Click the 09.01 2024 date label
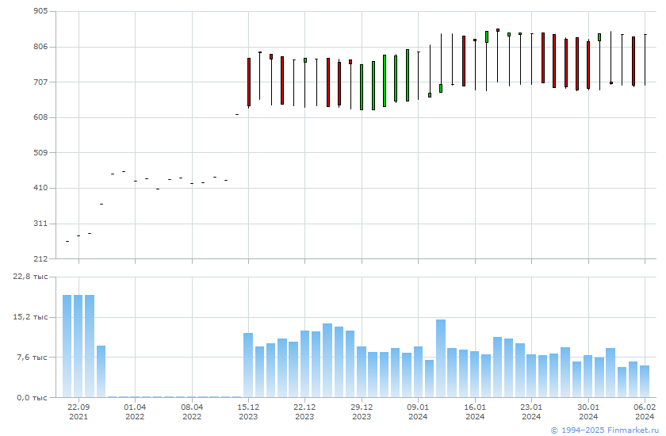666x436 pixels. (418, 411)
